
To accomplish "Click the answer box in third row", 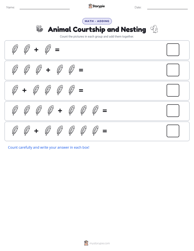I will [x=173, y=90].
